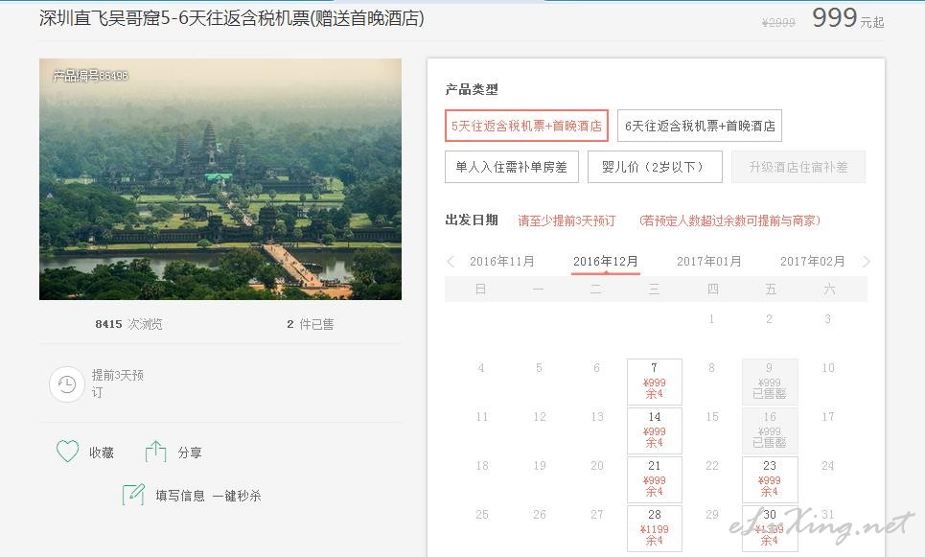This screenshot has width=925, height=557.
Task: Choose 单人入住需补单房差 option
Action: [512, 167]
